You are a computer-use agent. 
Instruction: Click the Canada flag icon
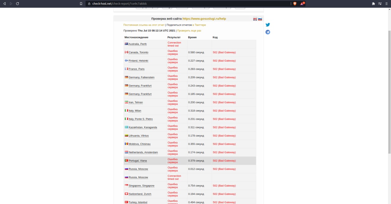click(x=126, y=52)
